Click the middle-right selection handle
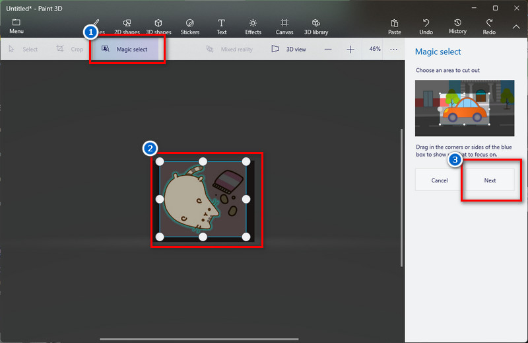 [x=246, y=200]
